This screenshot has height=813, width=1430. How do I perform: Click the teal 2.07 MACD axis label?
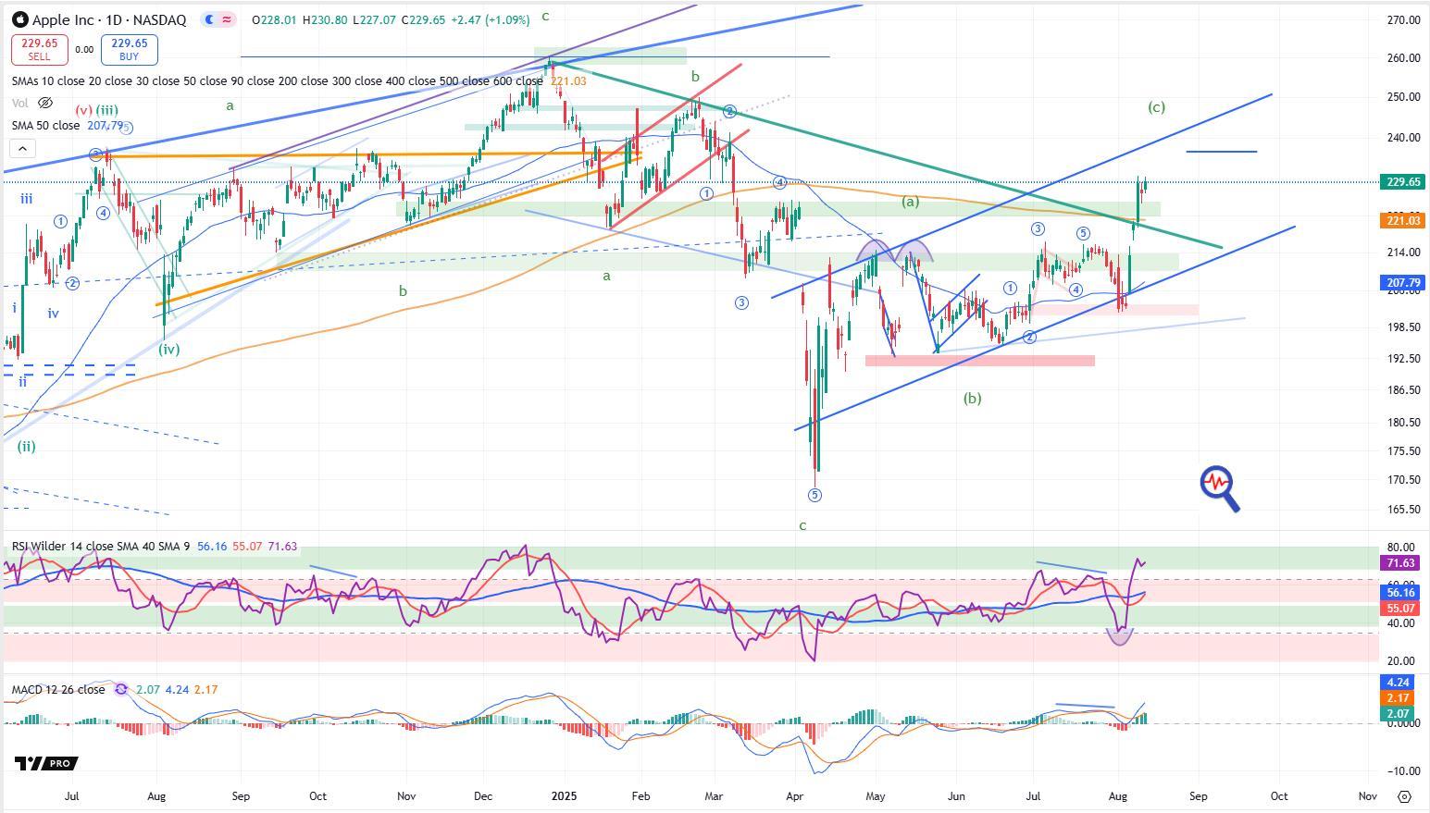point(1399,714)
